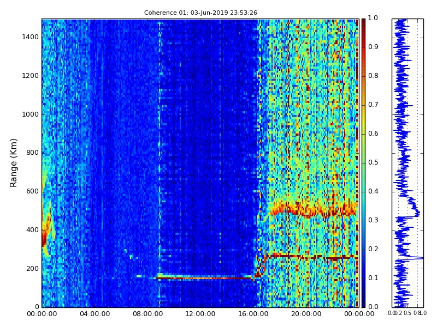Click the 1000 range tick label
Screen dimensions: 437x327
31,114
